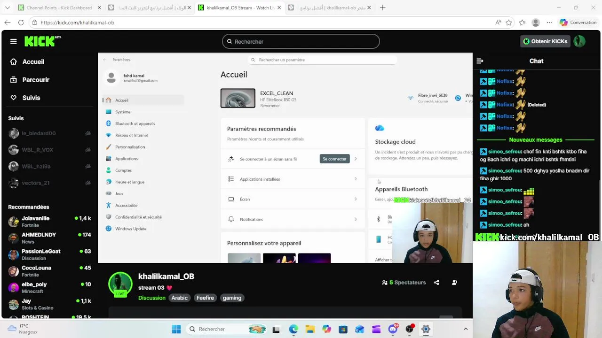The height and width of the screenshot is (338, 602).
Task: Click the EXCEL_CLEAN device thumbnail in stream
Action: (238, 98)
